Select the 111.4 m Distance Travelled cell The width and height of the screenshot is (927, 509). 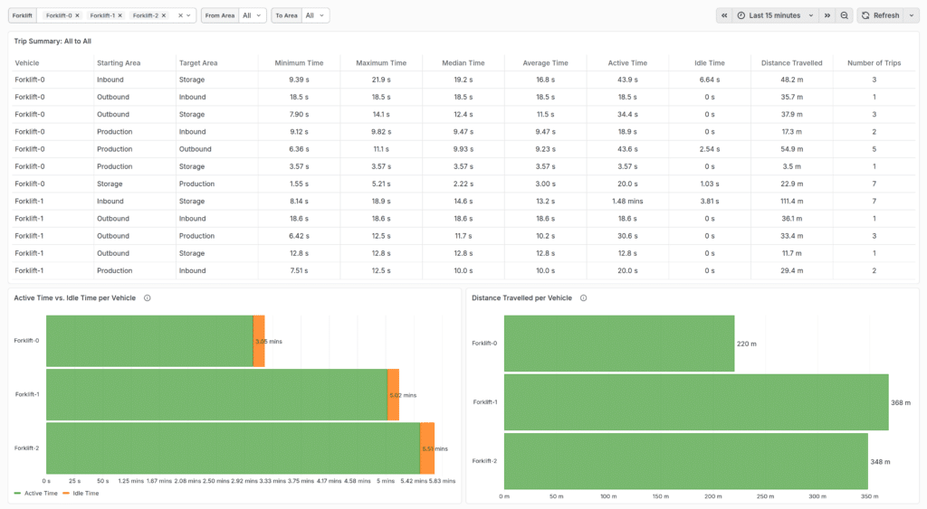coord(791,202)
